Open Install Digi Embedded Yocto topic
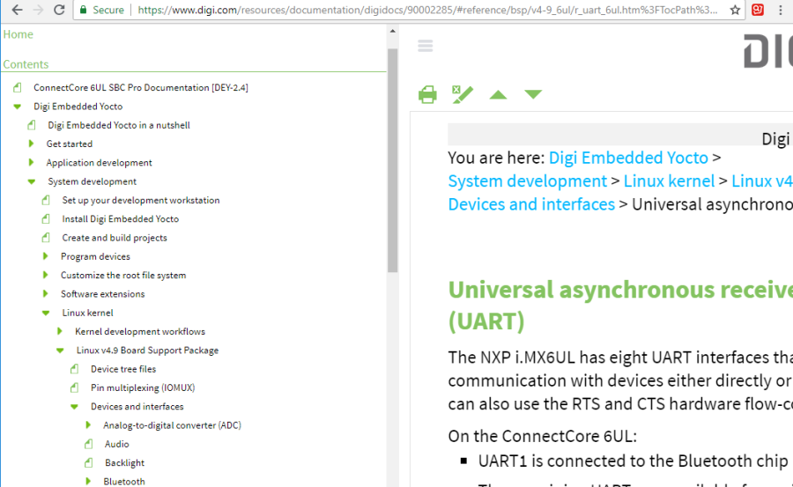 (121, 219)
